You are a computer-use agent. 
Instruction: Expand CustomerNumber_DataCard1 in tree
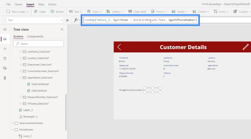coord(20,71)
